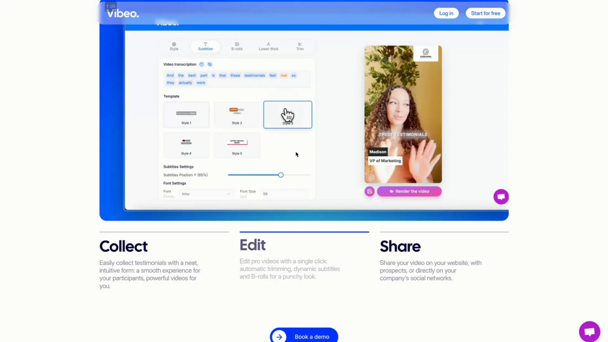Select the Collect step heading
The height and width of the screenshot is (342, 608).
(x=123, y=246)
